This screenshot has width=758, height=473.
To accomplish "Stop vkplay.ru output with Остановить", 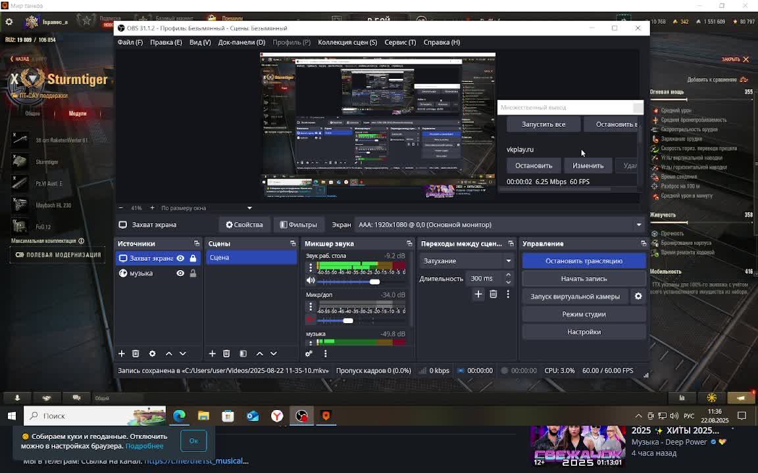I will tap(534, 166).
